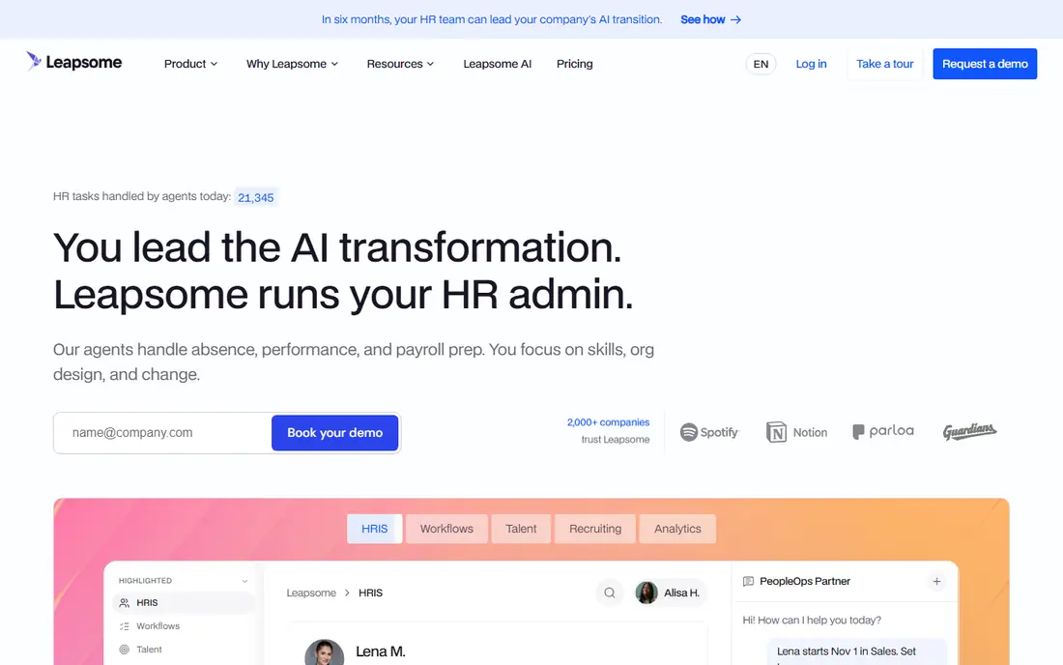Expand the Resources menu

400,64
